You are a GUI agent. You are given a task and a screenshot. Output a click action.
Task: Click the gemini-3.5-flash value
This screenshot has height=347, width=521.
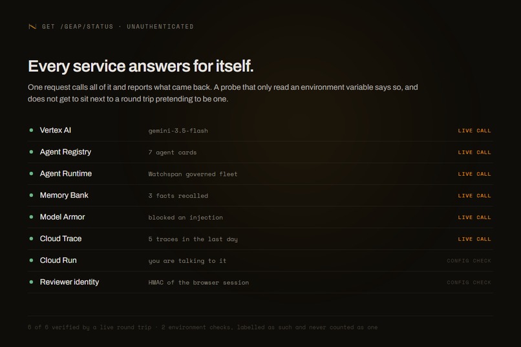(x=178, y=131)
